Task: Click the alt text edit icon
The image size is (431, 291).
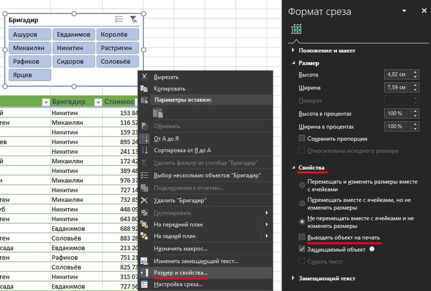Action: pos(144,261)
